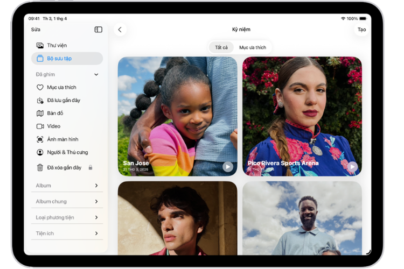Switch to the Mục ưa thích tab
This screenshot has width=404, height=269.
(x=253, y=47)
